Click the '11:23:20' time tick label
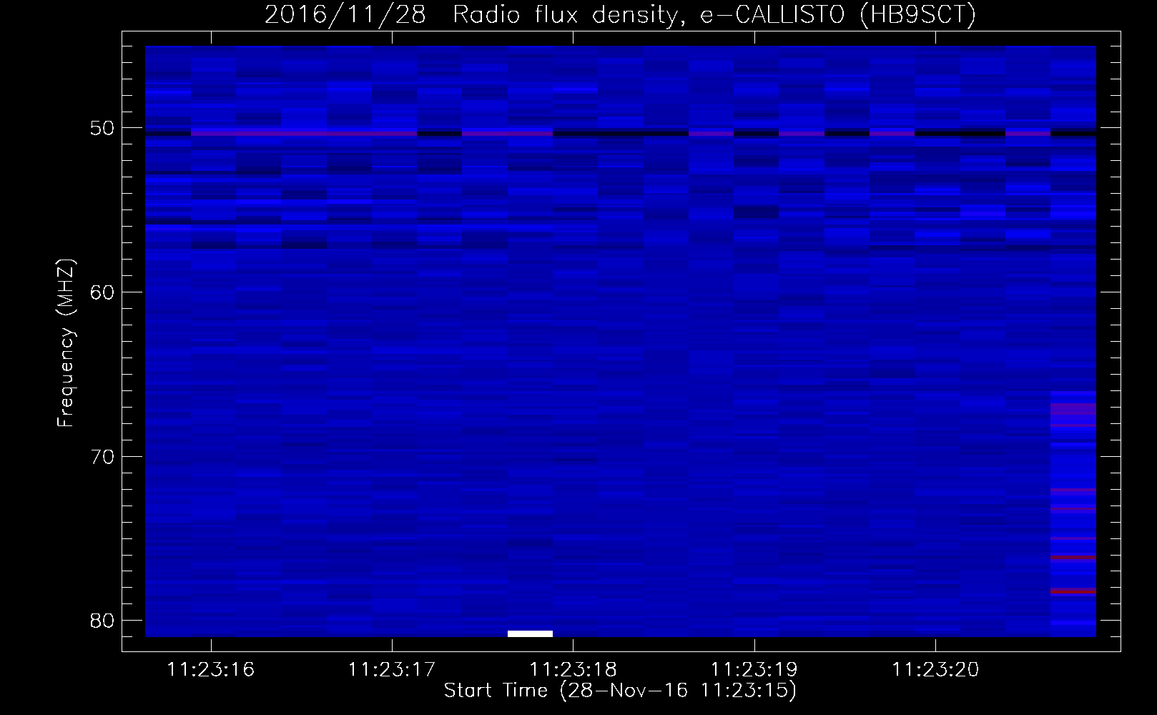 tap(935, 670)
